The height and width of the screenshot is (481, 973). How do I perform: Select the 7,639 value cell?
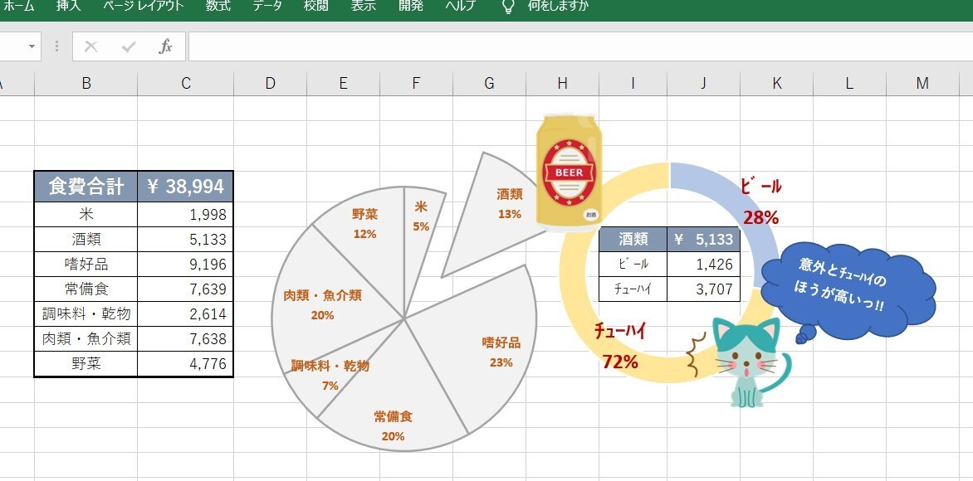tap(185, 289)
